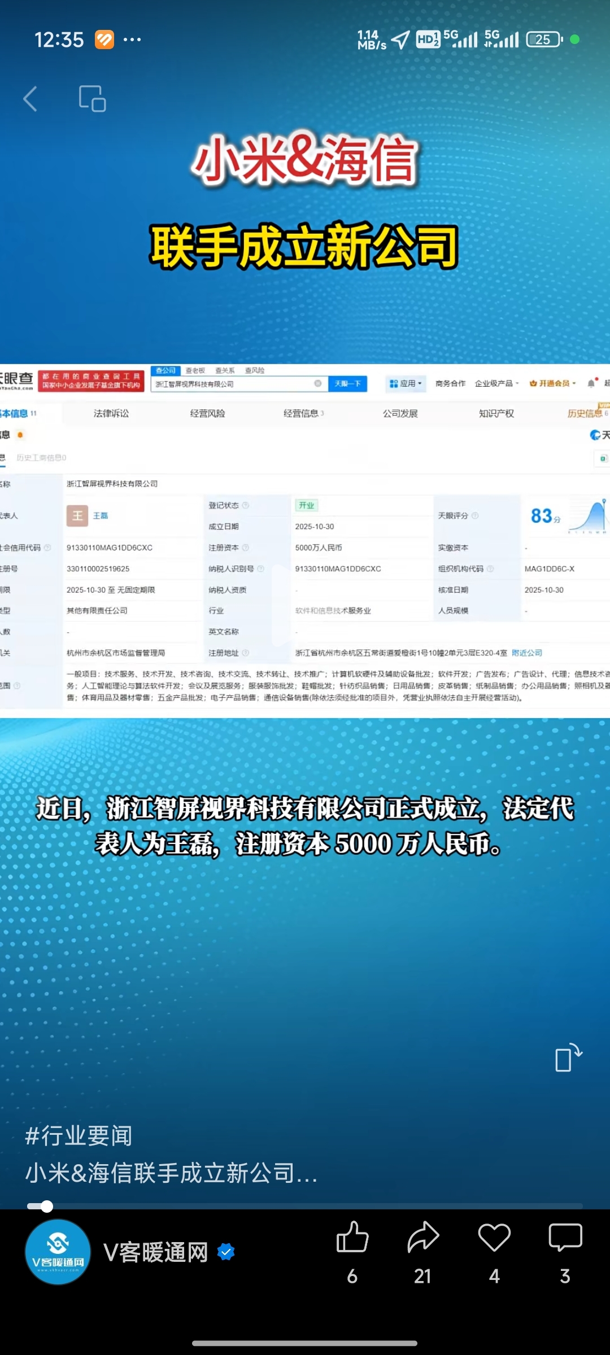This screenshot has width=610, height=1355.
Task: Tap the 联手成立新公司 yellow headline
Action: [304, 246]
